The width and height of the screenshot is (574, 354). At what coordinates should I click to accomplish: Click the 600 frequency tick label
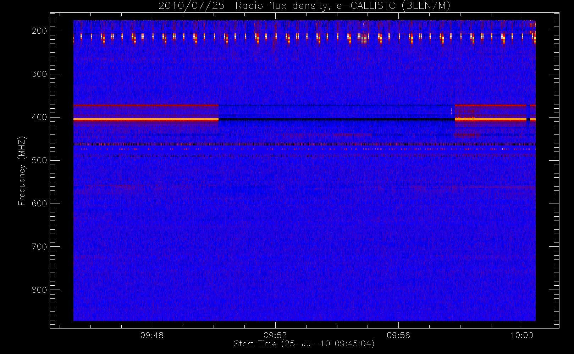pyautogui.click(x=39, y=204)
